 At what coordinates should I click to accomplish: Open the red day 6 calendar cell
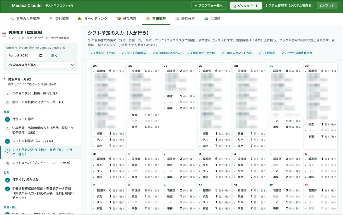point(320,166)
